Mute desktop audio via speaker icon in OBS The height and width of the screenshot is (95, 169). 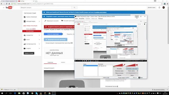(x=137, y=65)
